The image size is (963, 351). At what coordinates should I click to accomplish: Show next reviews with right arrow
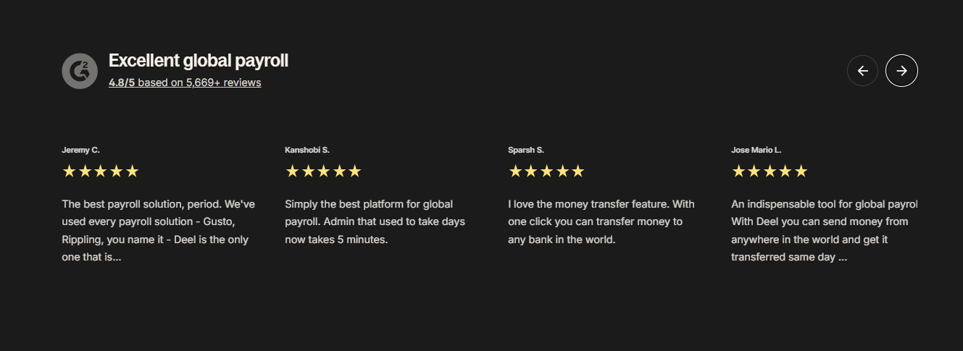[x=901, y=70]
